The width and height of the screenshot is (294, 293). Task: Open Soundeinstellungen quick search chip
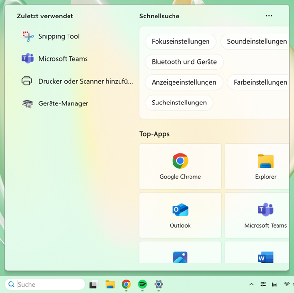pos(256,41)
